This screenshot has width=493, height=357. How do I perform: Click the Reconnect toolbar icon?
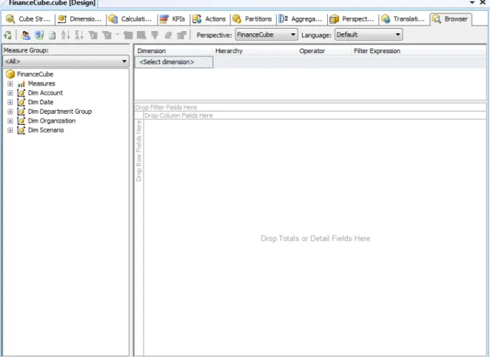point(39,35)
